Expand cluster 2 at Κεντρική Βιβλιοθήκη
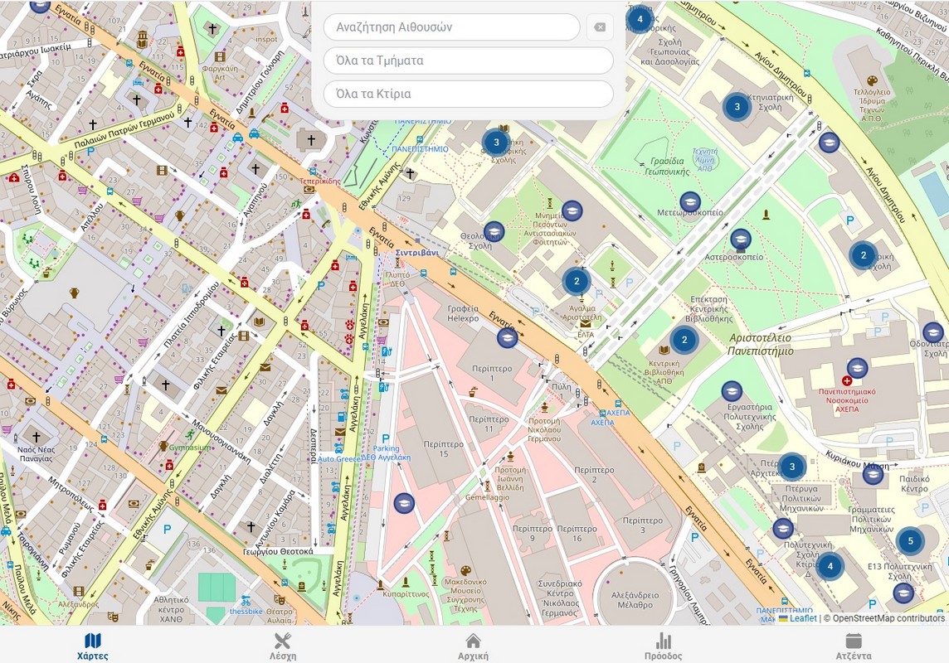 tap(684, 340)
